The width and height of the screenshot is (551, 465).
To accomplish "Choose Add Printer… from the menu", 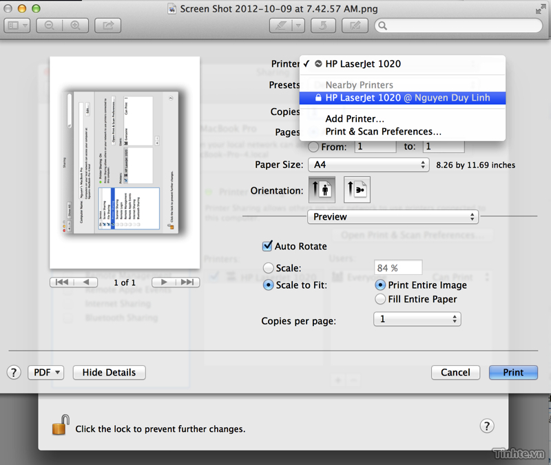I will (402, 118).
